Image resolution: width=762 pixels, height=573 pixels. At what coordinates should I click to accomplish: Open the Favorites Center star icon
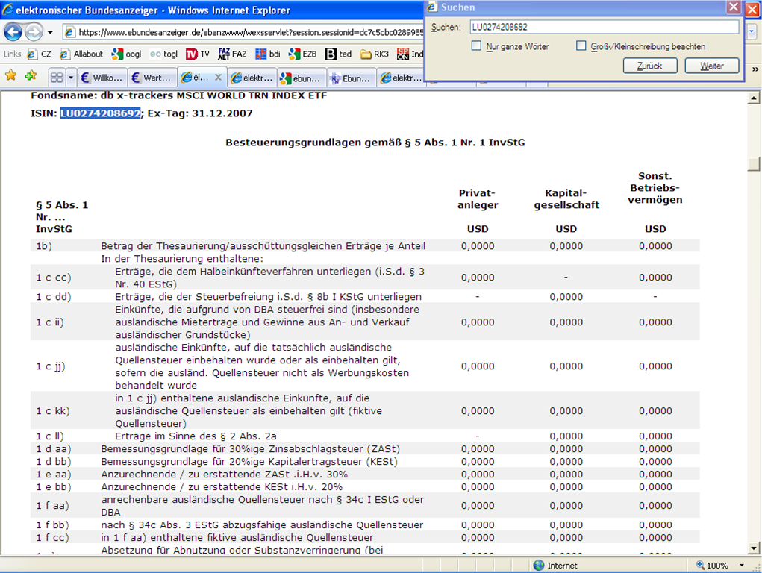point(10,76)
